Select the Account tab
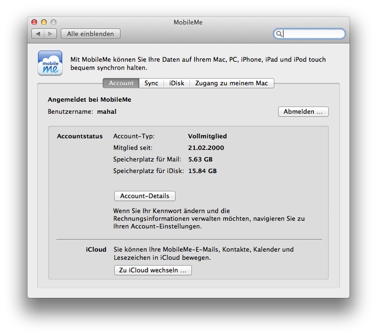 [x=121, y=83]
